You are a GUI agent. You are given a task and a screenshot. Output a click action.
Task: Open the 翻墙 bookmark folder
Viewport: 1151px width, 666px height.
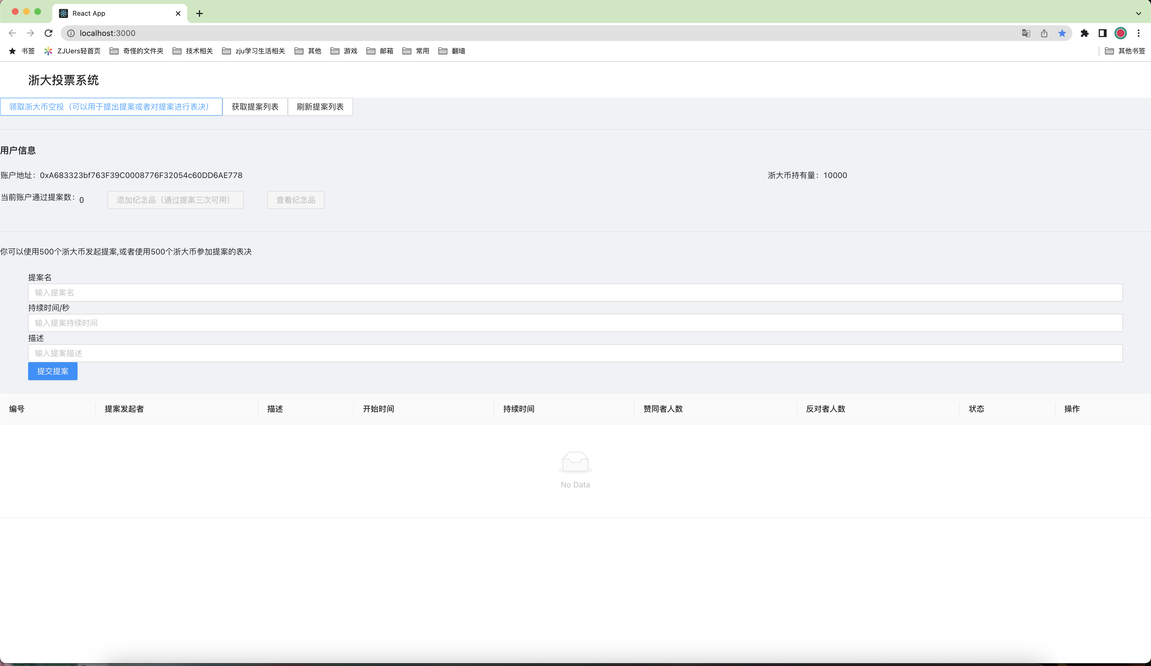click(452, 51)
